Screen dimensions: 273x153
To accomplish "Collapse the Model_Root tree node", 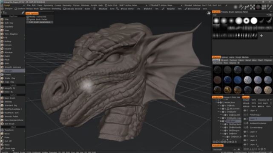I will coord(216,103).
